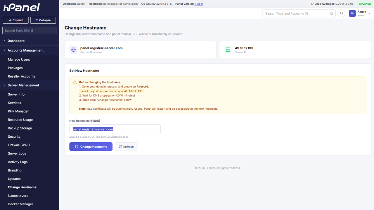
Task: Open the Admin account dropdown chevron
Action: 369,13
